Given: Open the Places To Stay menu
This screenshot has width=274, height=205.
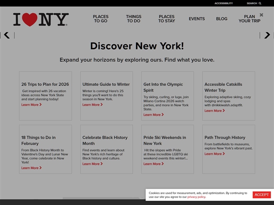Looking at the screenshot, I should (x=167, y=19).
